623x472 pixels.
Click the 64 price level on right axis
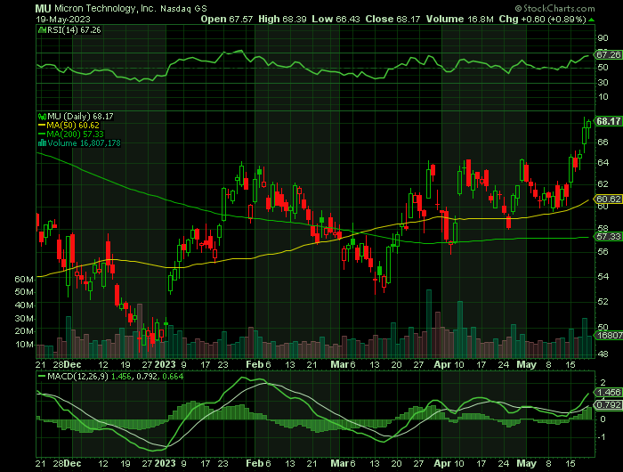pos(603,162)
